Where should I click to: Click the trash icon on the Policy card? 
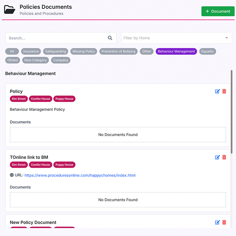pos(224,91)
